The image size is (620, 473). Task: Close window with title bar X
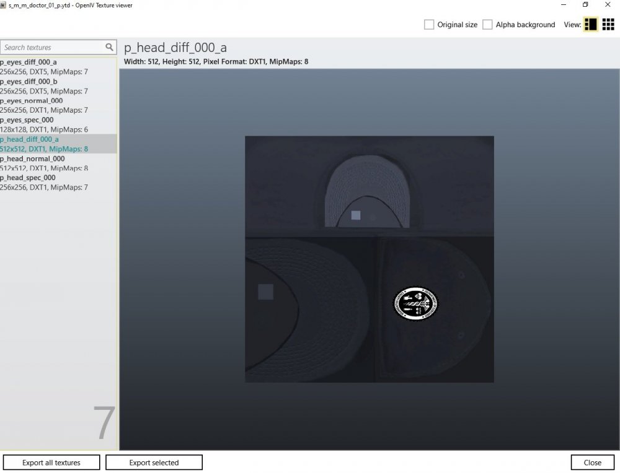click(608, 5)
